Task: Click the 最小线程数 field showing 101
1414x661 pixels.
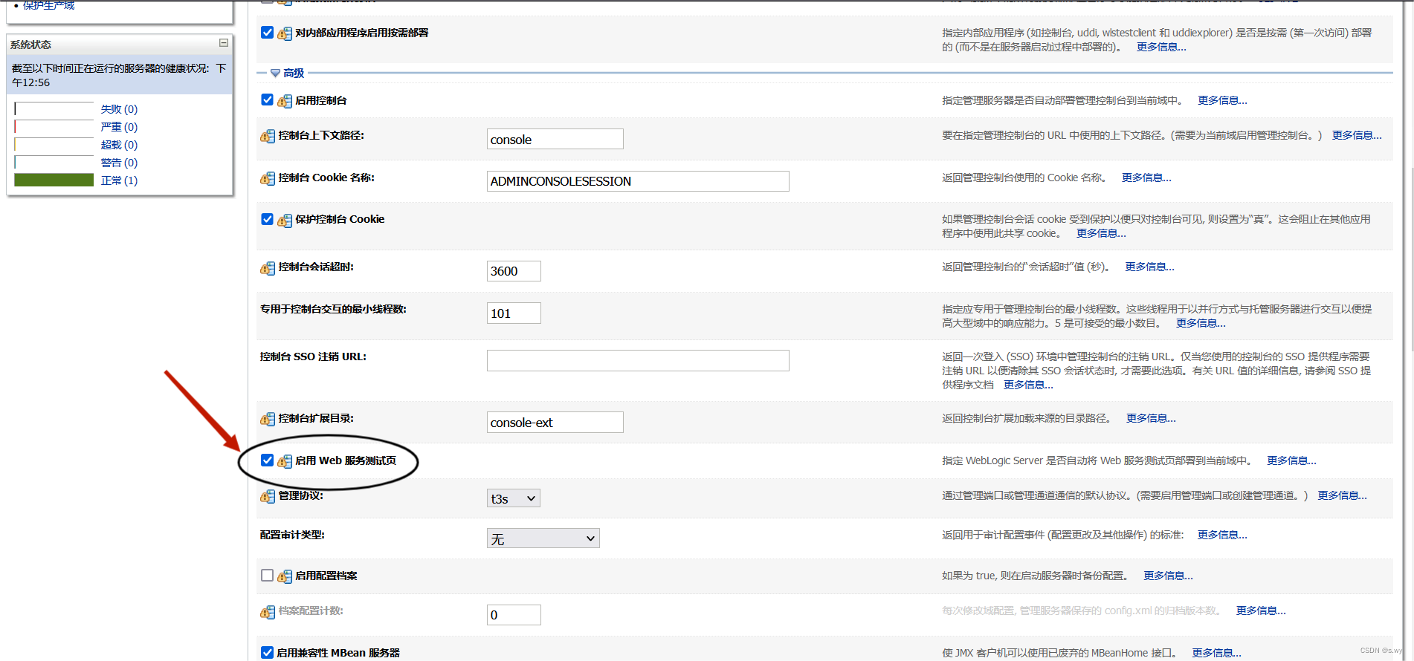Action: 514,313
